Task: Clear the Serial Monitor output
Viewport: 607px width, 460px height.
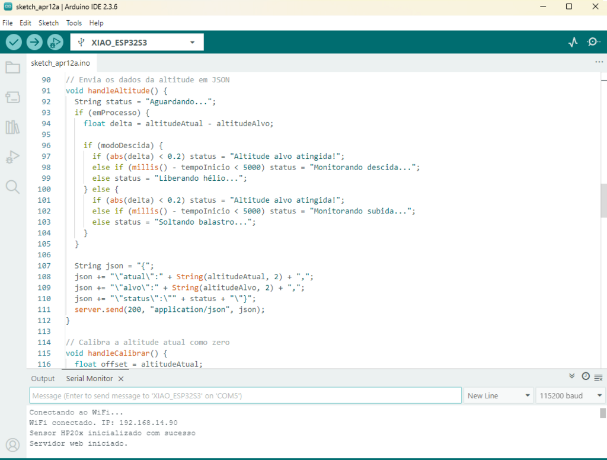Action: 599,377
